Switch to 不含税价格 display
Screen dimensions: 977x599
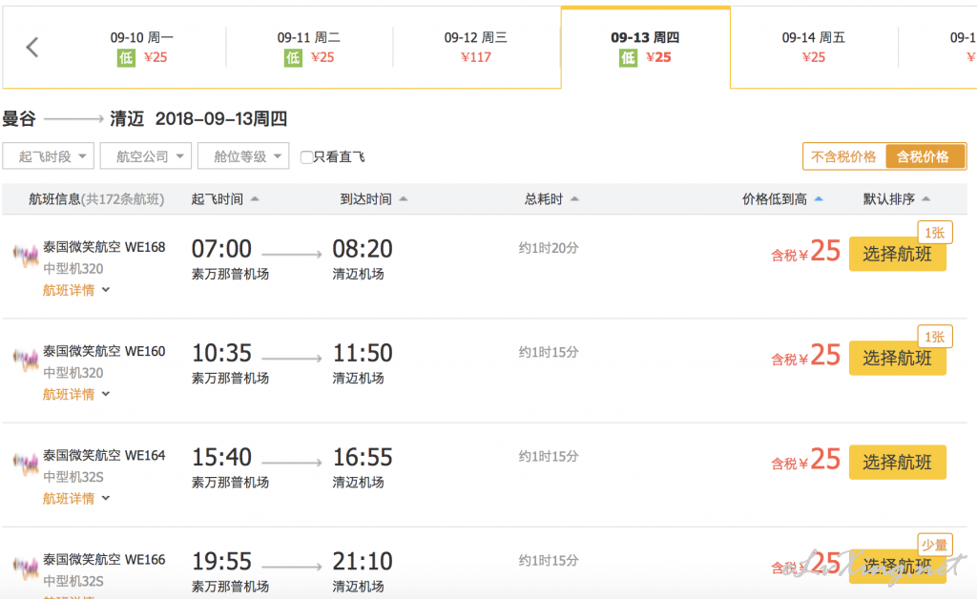pyautogui.click(x=843, y=156)
